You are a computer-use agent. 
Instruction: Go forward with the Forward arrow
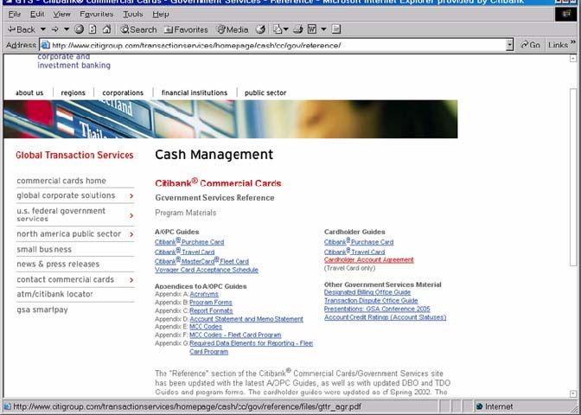[x=54, y=29]
